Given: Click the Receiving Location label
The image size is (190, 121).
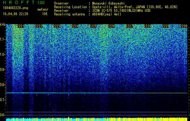Looking at the screenshot, I should tap(70, 7).
